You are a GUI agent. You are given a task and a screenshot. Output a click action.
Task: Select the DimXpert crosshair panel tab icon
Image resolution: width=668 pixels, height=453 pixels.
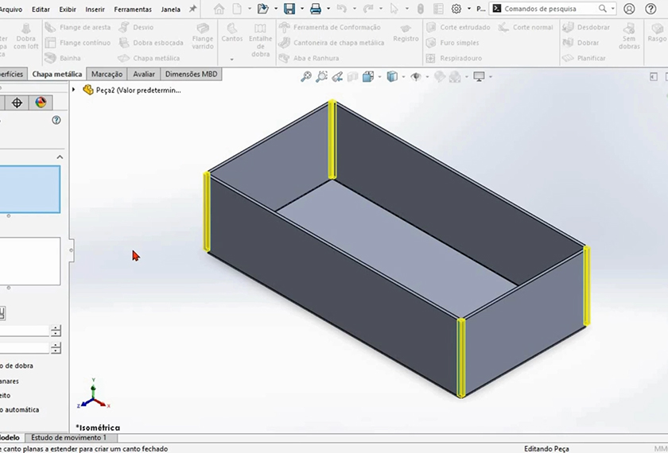tap(17, 103)
